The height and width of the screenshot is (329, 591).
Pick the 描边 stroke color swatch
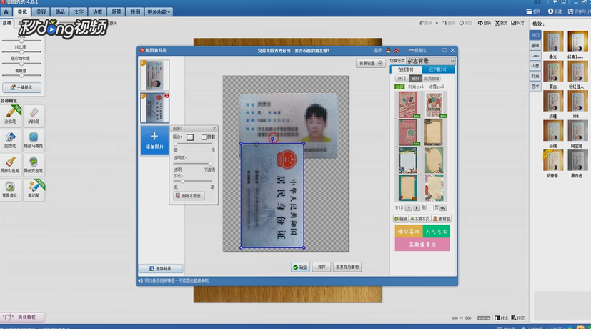point(190,137)
